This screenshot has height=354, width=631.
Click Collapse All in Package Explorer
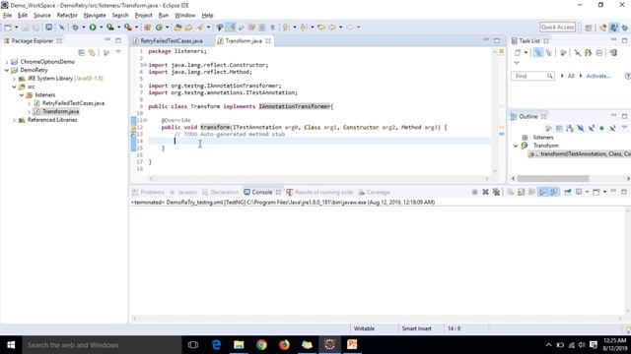pyautogui.click(x=81, y=52)
